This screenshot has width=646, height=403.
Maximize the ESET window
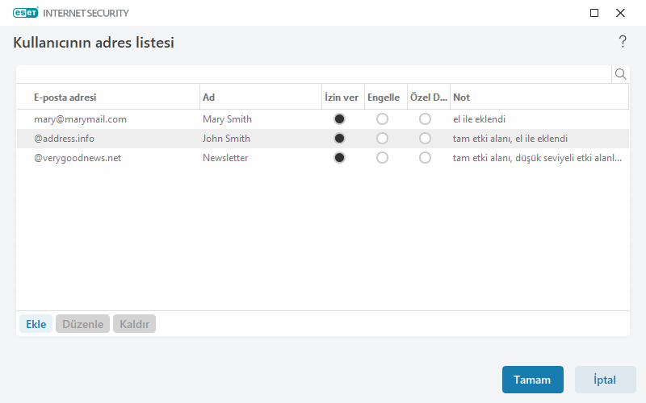coord(594,13)
